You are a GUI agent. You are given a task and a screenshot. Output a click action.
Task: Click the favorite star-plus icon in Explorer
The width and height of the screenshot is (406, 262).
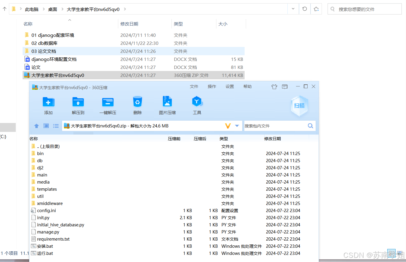pos(316,9)
